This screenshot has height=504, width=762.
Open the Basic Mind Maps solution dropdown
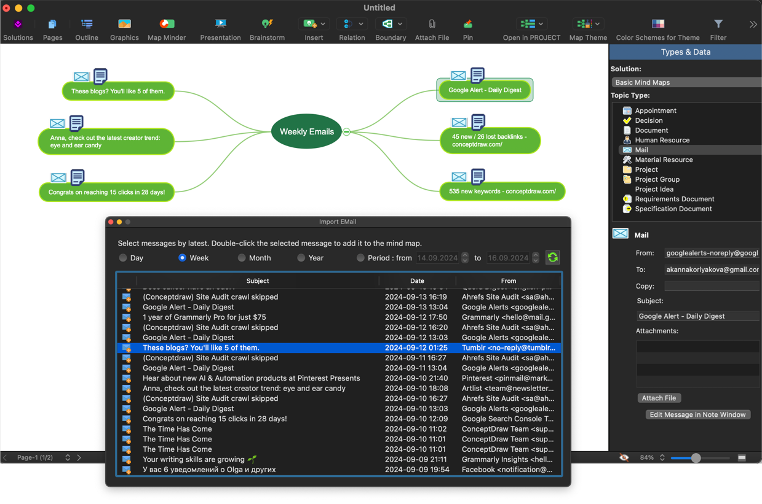[x=686, y=82]
